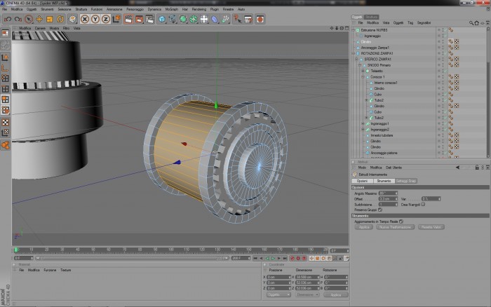
Task: Click the Resetta Valori button
Action: [431, 227]
